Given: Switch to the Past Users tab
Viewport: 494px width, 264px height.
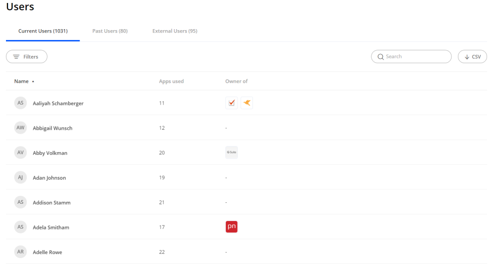Looking at the screenshot, I should click(110, 31).
